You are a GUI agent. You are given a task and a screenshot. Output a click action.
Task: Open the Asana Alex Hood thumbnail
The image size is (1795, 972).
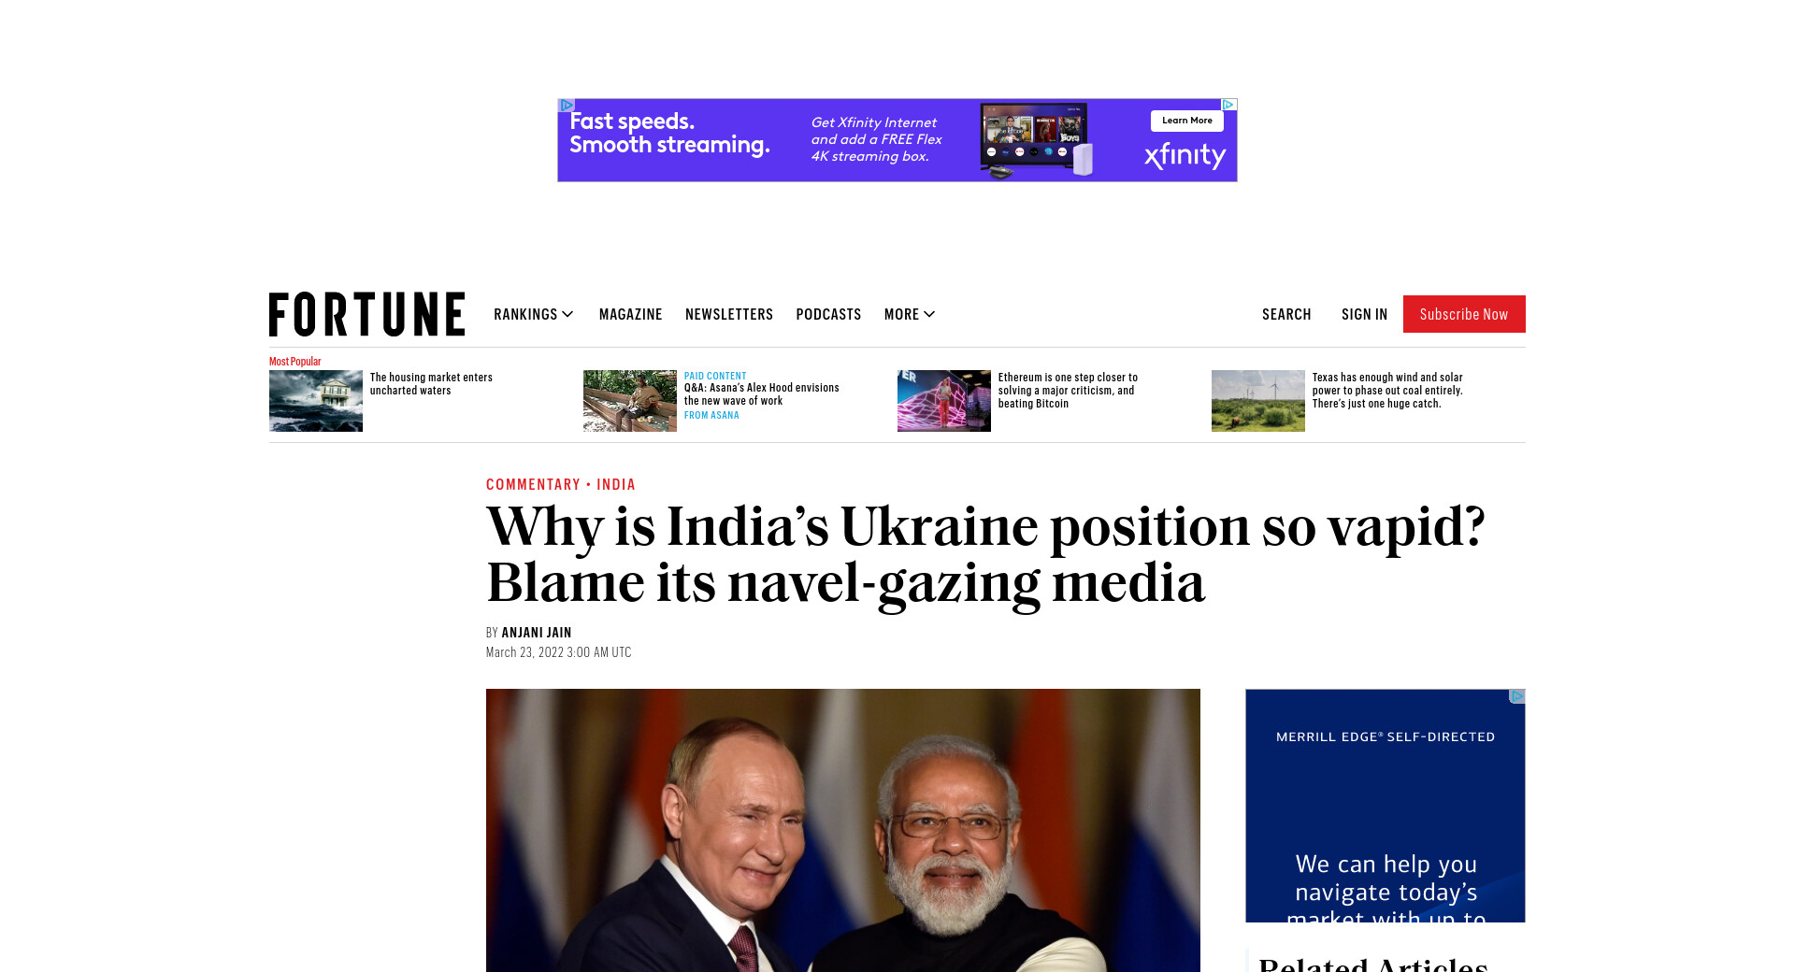point(630,401)
